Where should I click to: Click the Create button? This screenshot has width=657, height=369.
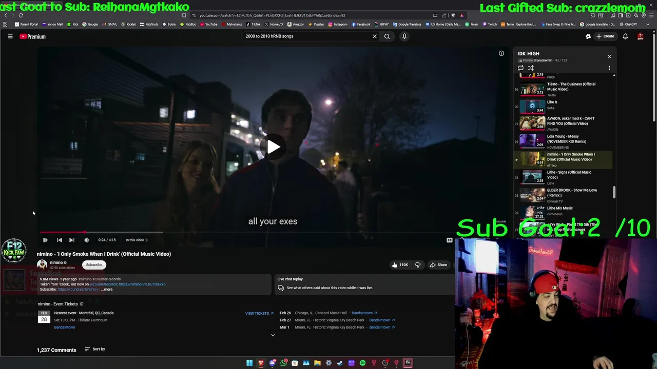click(x=605, y=36)
